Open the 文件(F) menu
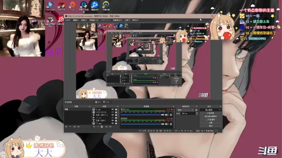Screen dimensions: 282x158 68,20
